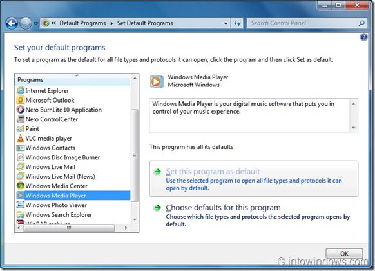Click the Windows Search Explorer folder icon
The height and width of the screenshot is (271, 375).
(21, 214)
